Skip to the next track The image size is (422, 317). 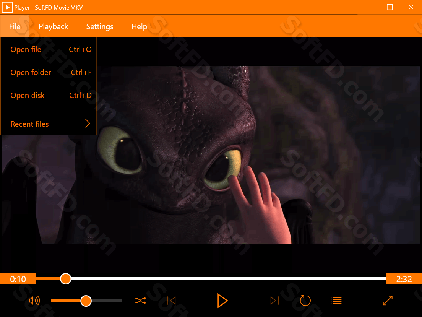point(274,301)
